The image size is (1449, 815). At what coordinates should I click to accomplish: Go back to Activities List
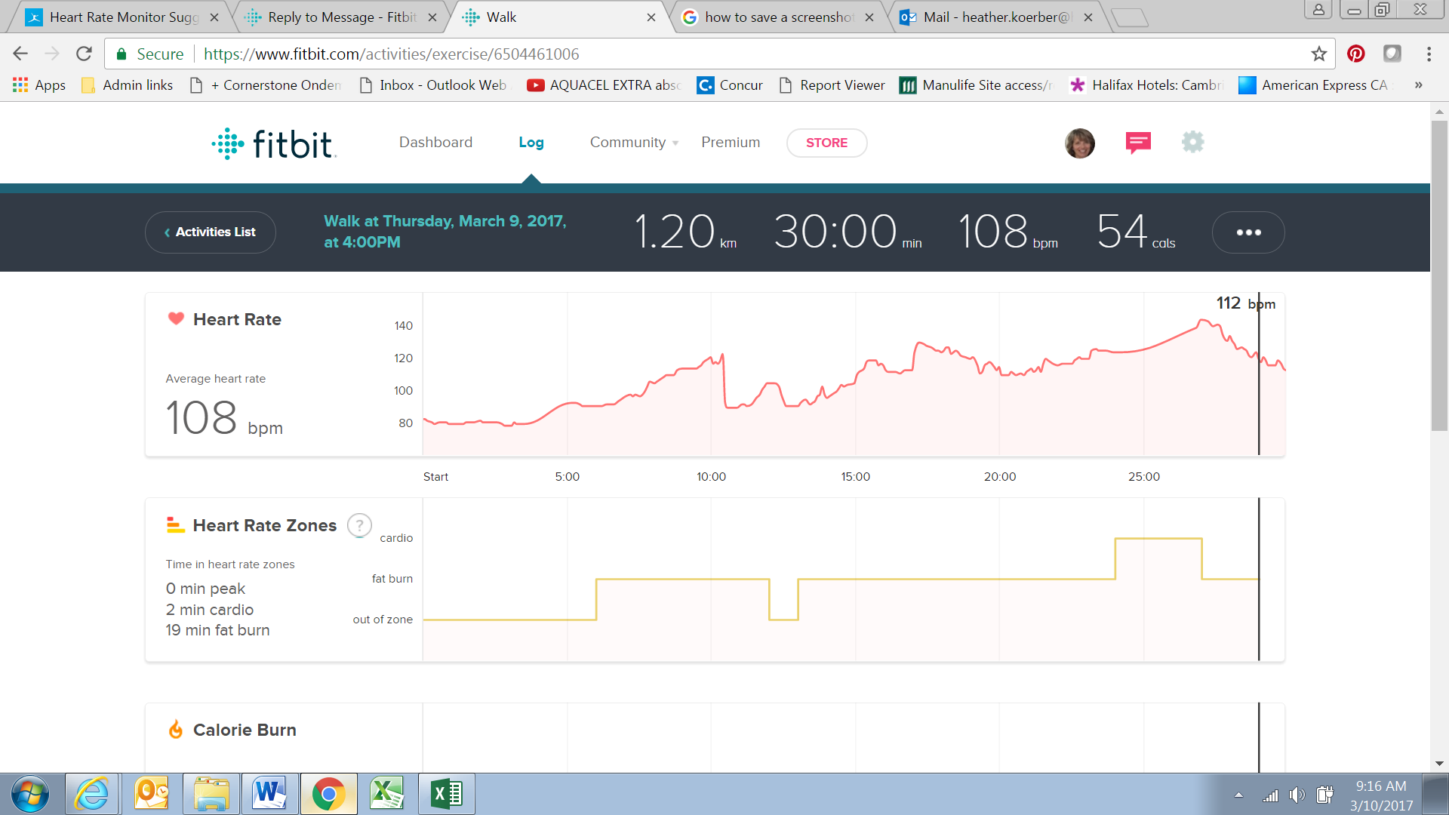pyautogui.click(x=211, y=232)
